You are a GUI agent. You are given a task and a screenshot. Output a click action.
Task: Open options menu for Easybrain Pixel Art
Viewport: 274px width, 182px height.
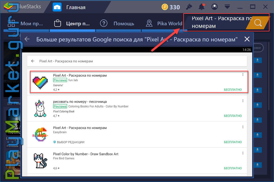point(243,127)
